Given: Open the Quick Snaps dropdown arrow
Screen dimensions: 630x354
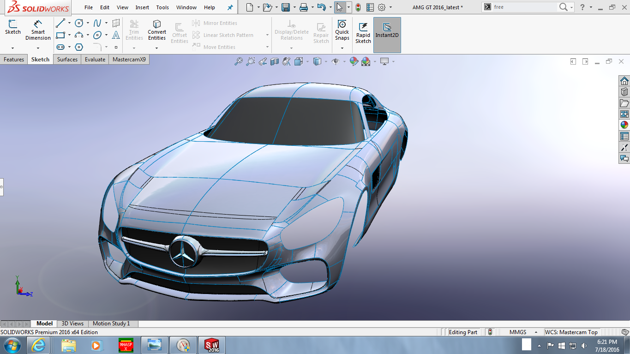Looking at the screenshot, I should tap(342, 48).
